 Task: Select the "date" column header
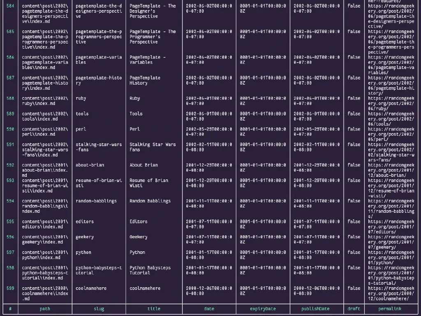[x=209, y=309]
